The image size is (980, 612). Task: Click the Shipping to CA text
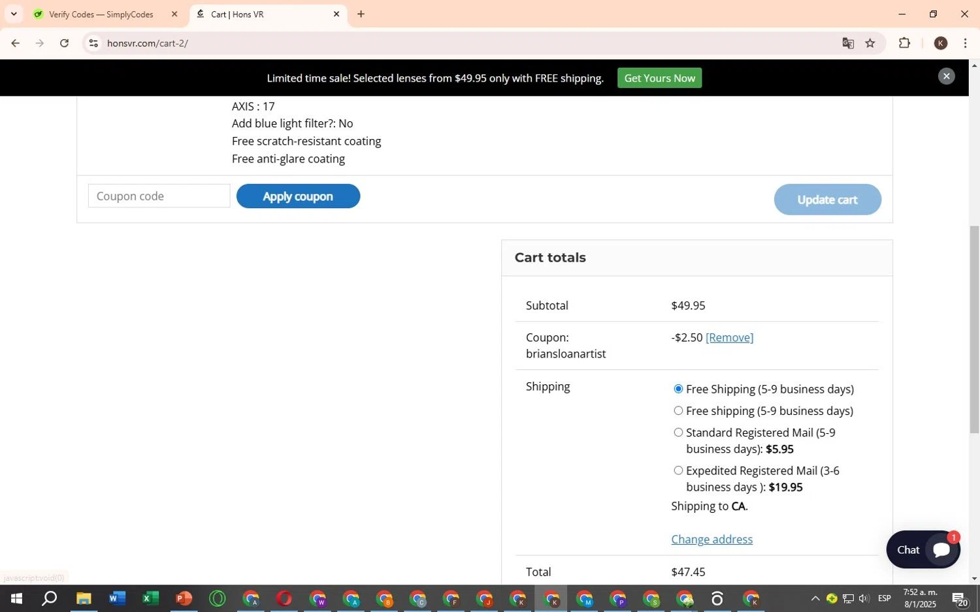(x=710, y=506)
